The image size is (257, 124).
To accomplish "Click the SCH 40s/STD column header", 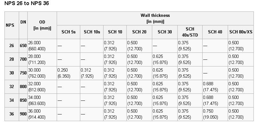I will point(190,32).
